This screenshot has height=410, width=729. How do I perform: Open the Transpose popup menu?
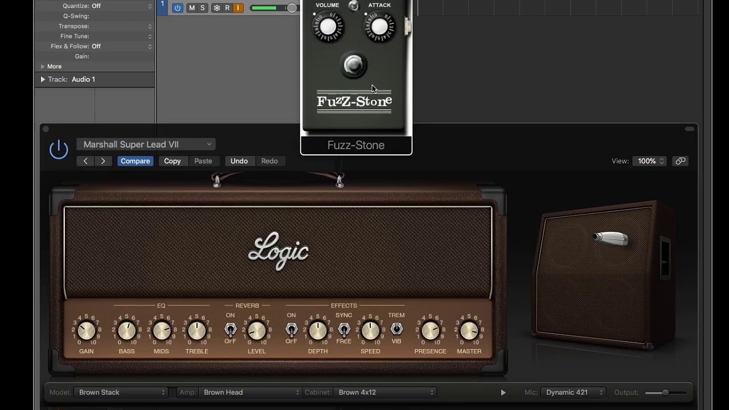pos(122,26)
